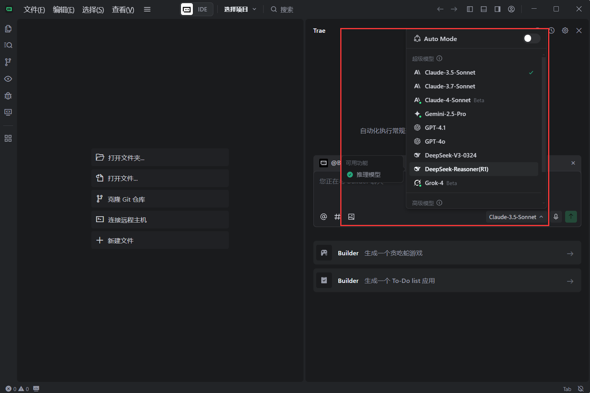Image resolution: width=590 pixels, height=393 pixels.
Task: Open the Extensions grid icon in the sidebar
Action: pyautogui.click(x=8, y=138)
